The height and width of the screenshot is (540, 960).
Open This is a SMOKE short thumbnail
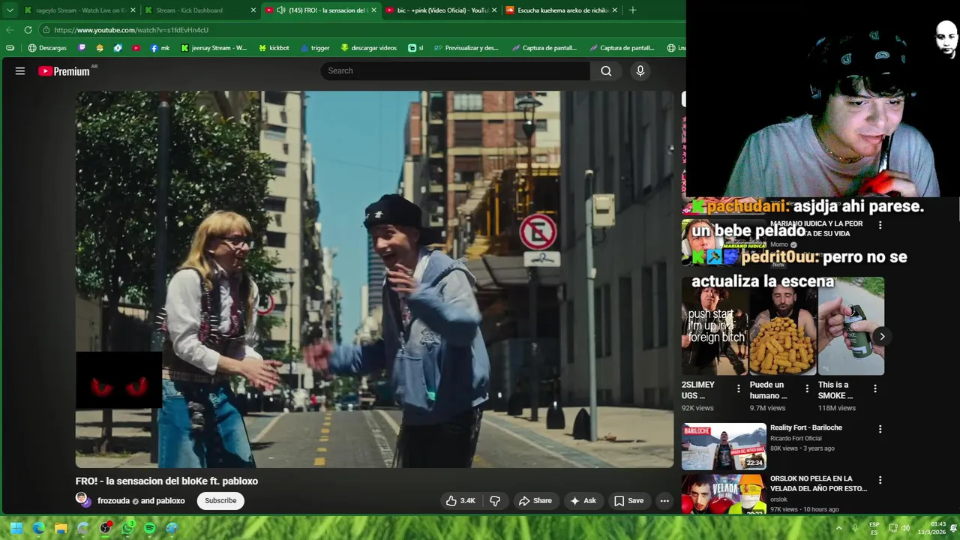[x=851, y=326]
